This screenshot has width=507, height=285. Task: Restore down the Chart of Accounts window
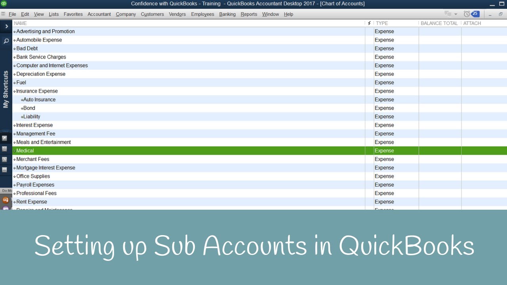501,14
